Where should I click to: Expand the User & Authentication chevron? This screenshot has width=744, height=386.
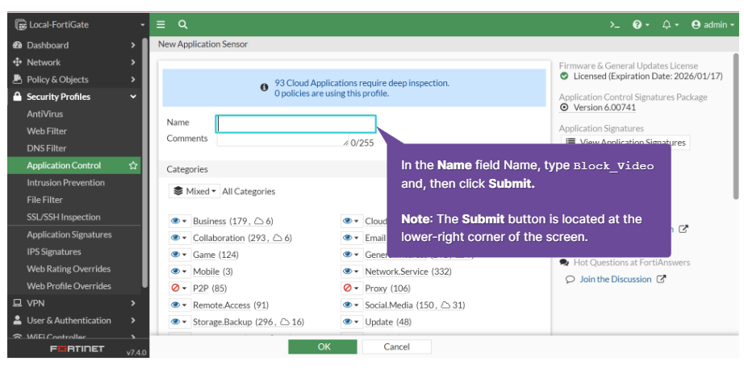[x=133, y=320]
